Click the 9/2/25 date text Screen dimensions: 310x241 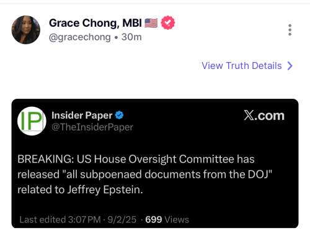[x=122, y=220]
